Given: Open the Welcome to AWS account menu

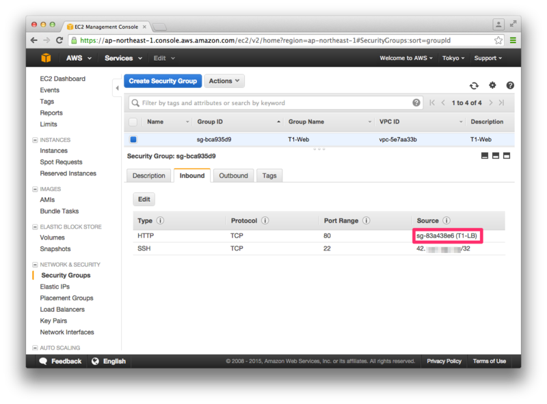Looking at the screenshot, I should pos(406,58).
